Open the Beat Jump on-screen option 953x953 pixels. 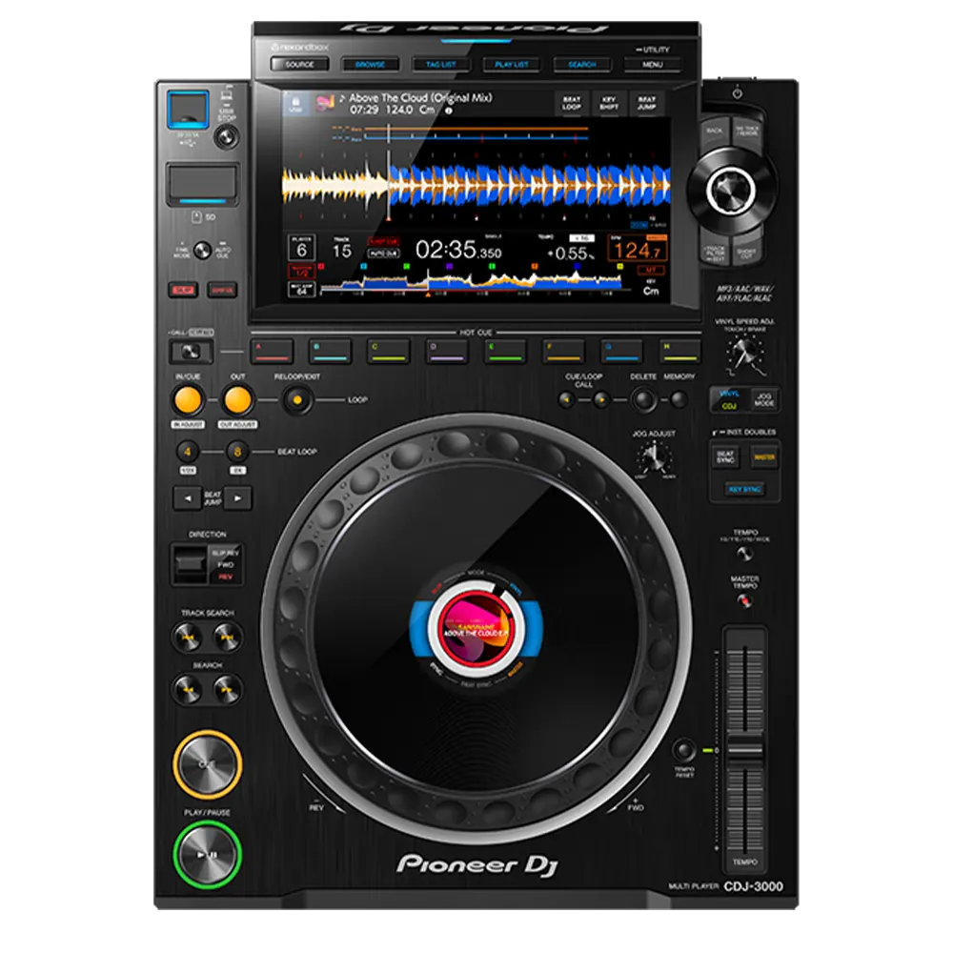(647, 103)
